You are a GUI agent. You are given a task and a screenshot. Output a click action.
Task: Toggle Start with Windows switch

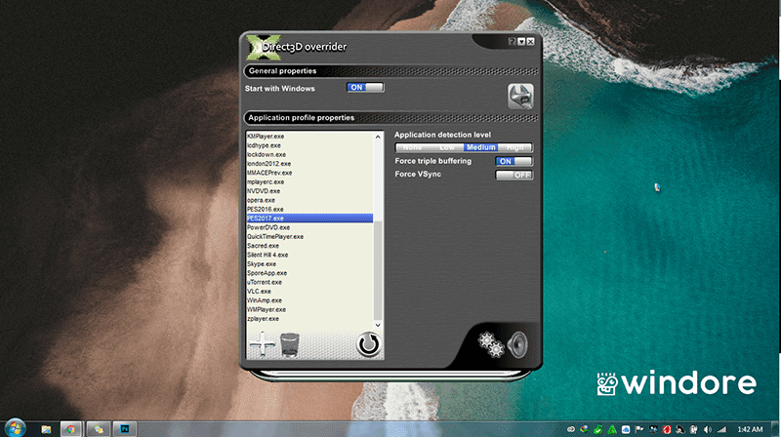coord(365,88)
